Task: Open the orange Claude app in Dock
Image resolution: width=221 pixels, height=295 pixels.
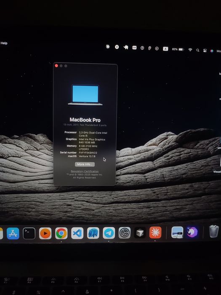Action: tap(155, 233)
